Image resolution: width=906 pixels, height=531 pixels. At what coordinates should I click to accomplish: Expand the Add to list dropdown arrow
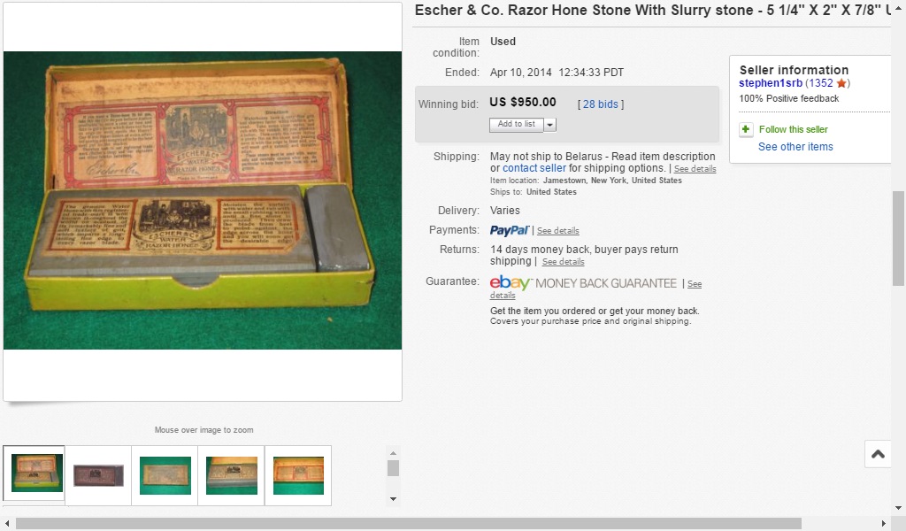550,125
